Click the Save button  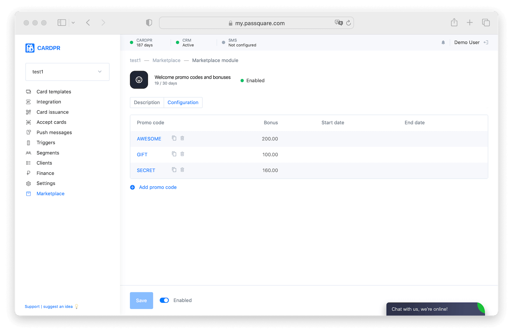141,301
